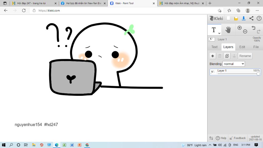The image size is (263, 148).
Task: Switch to the File tab
Action: pyautogui.click(x=256, y=47)
